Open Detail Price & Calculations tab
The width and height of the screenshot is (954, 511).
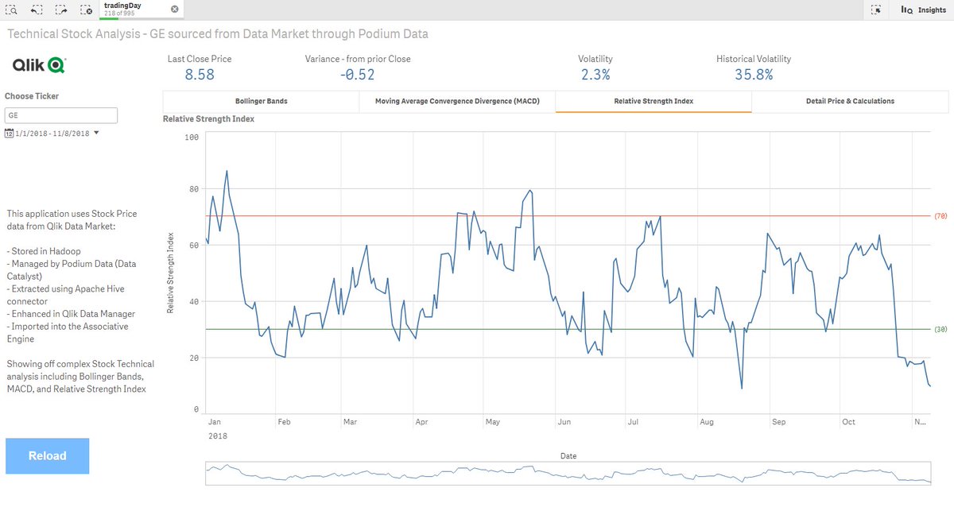pyautogui.click(x=849, y=102)
